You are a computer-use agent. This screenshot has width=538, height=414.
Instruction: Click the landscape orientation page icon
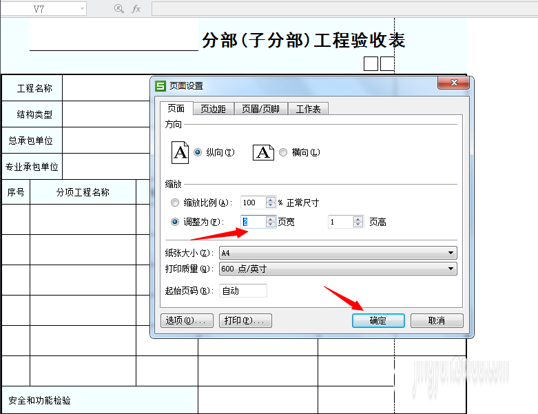click(263, 152)
